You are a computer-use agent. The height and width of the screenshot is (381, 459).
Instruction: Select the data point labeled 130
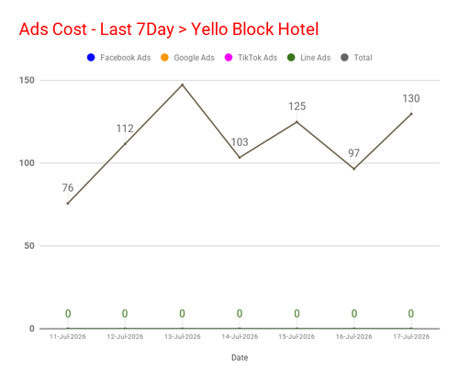411,114
